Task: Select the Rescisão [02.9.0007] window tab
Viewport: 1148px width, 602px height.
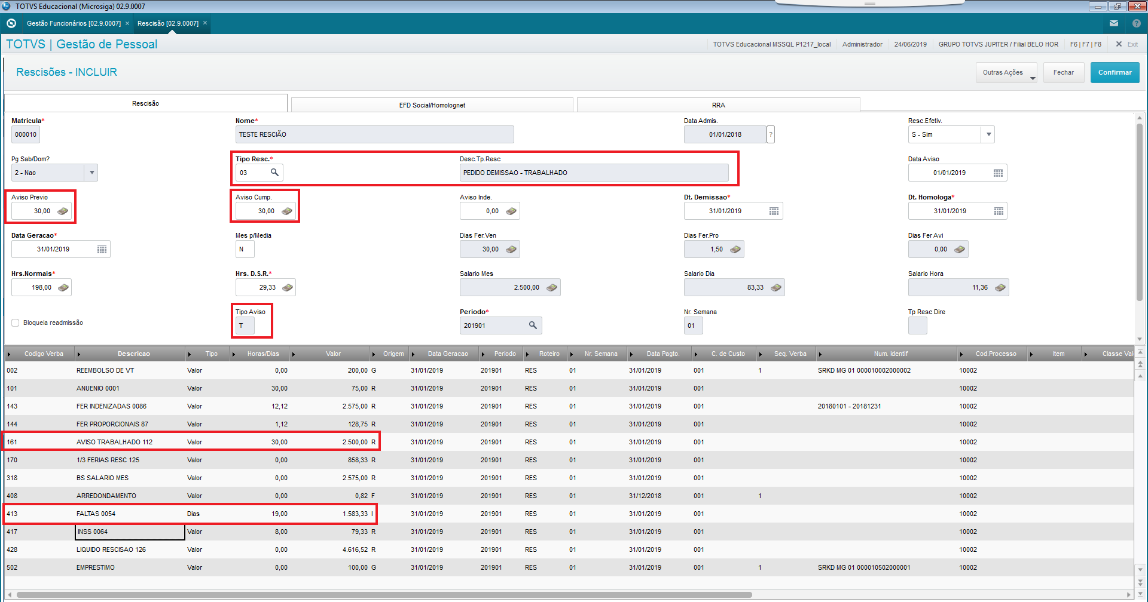Action: pyautogui.click(x=168, y=23)
